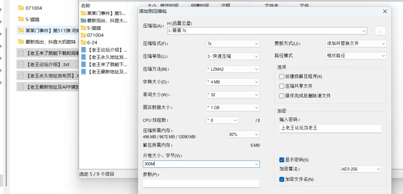
Task: Open 更新方式 dropdown showing 添加并替换文件
Action: 356,43
